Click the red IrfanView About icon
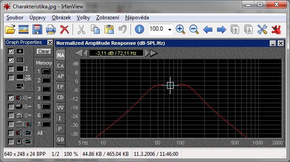Screen dimensions: 290x162 coord(276,29)
